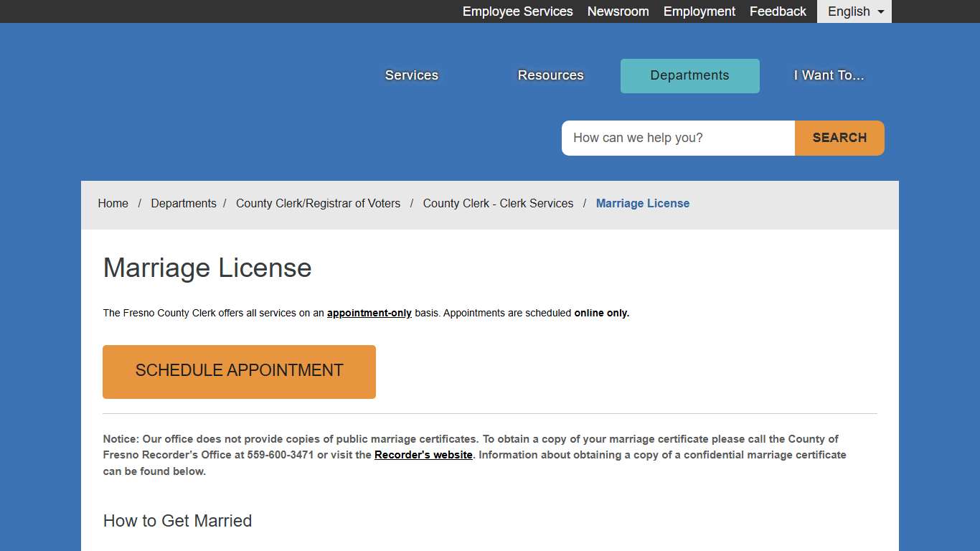Screen dimensions: 980x551
Task: Expand the I Want To... menu
Action: coord(828,75)
